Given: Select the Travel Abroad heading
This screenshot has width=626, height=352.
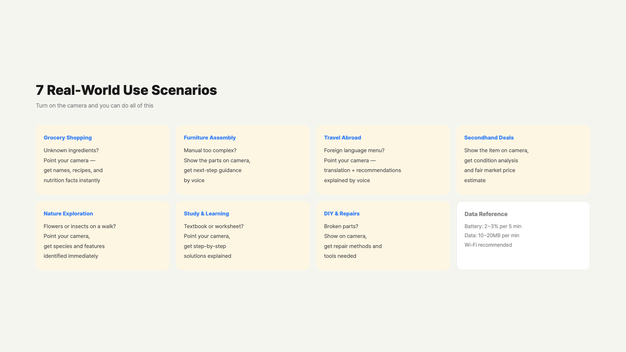Looking at the screenshot, I should point(342,138).
